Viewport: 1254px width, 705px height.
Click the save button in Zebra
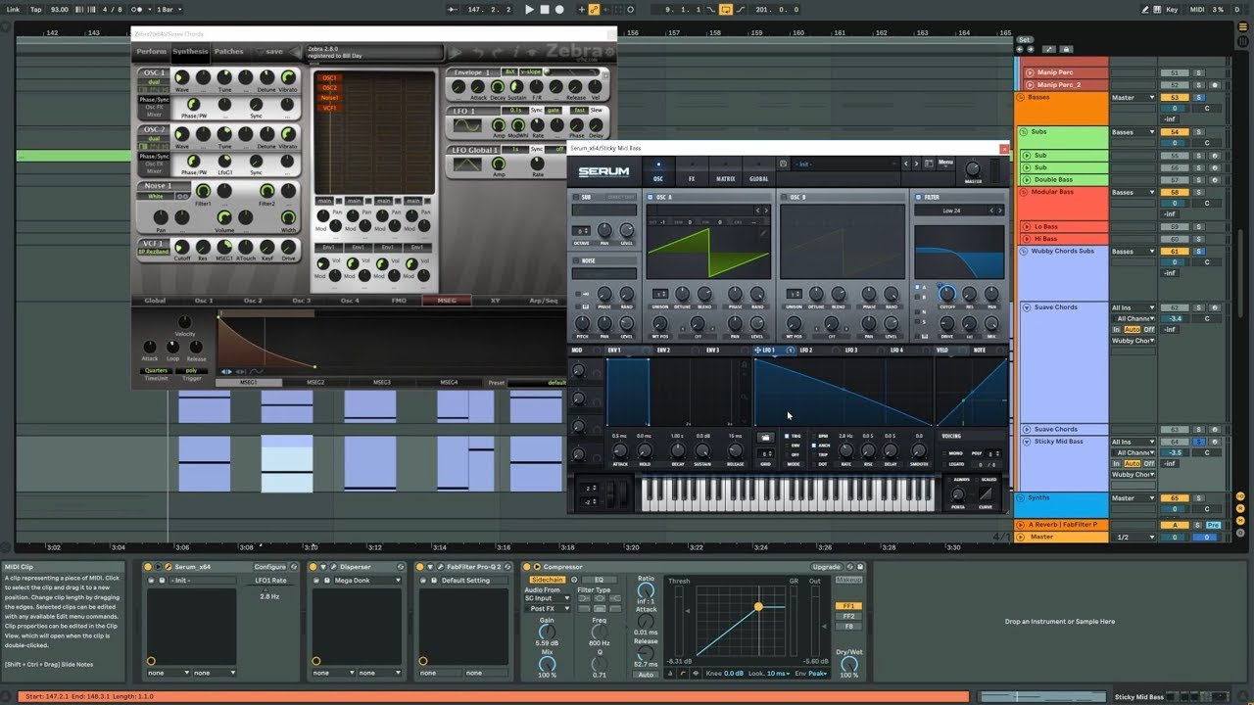[273, 51]
